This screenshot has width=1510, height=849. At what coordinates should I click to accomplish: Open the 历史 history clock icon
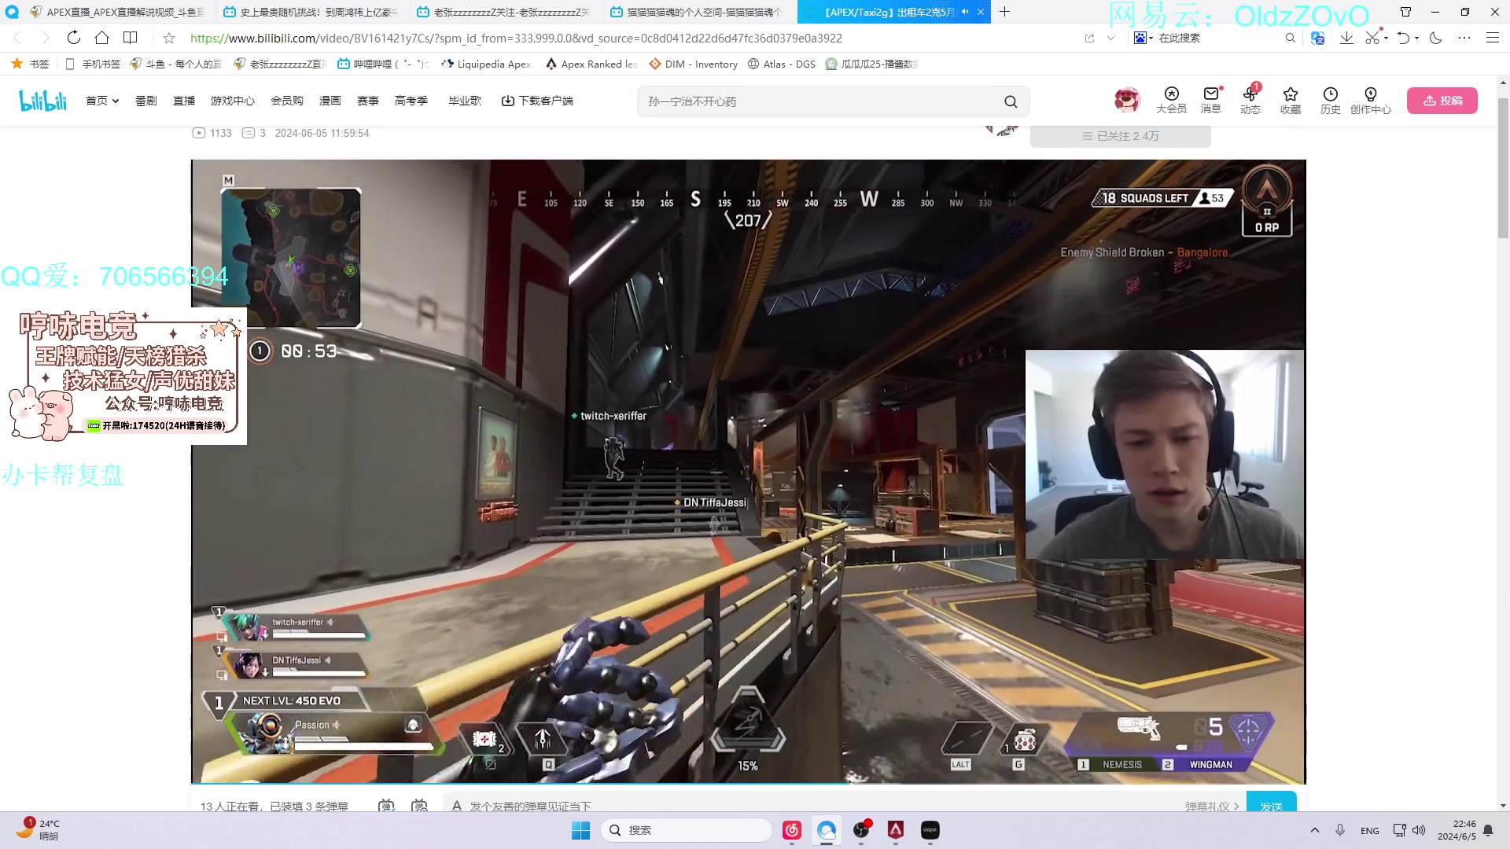point(1331,101)
